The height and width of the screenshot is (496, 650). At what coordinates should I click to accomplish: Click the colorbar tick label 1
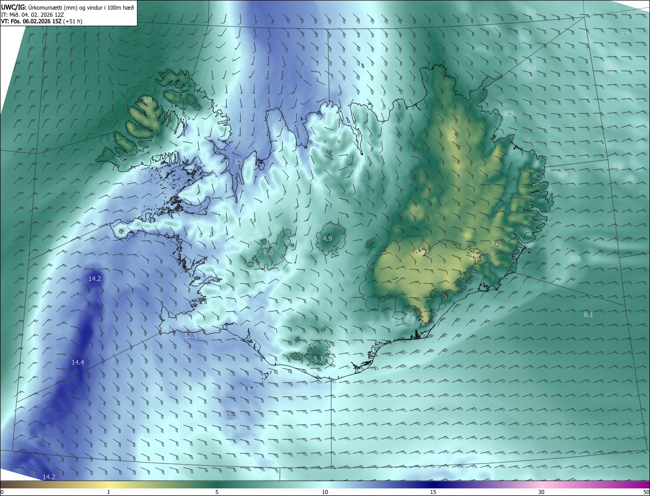109,492
